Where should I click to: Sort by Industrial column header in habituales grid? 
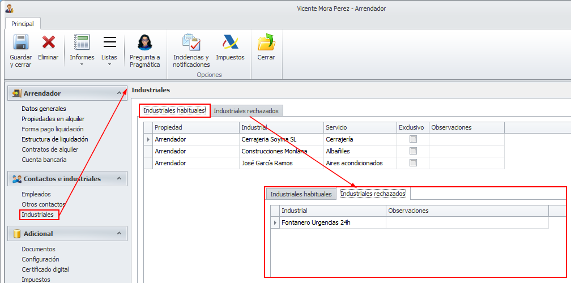(281, 127)
